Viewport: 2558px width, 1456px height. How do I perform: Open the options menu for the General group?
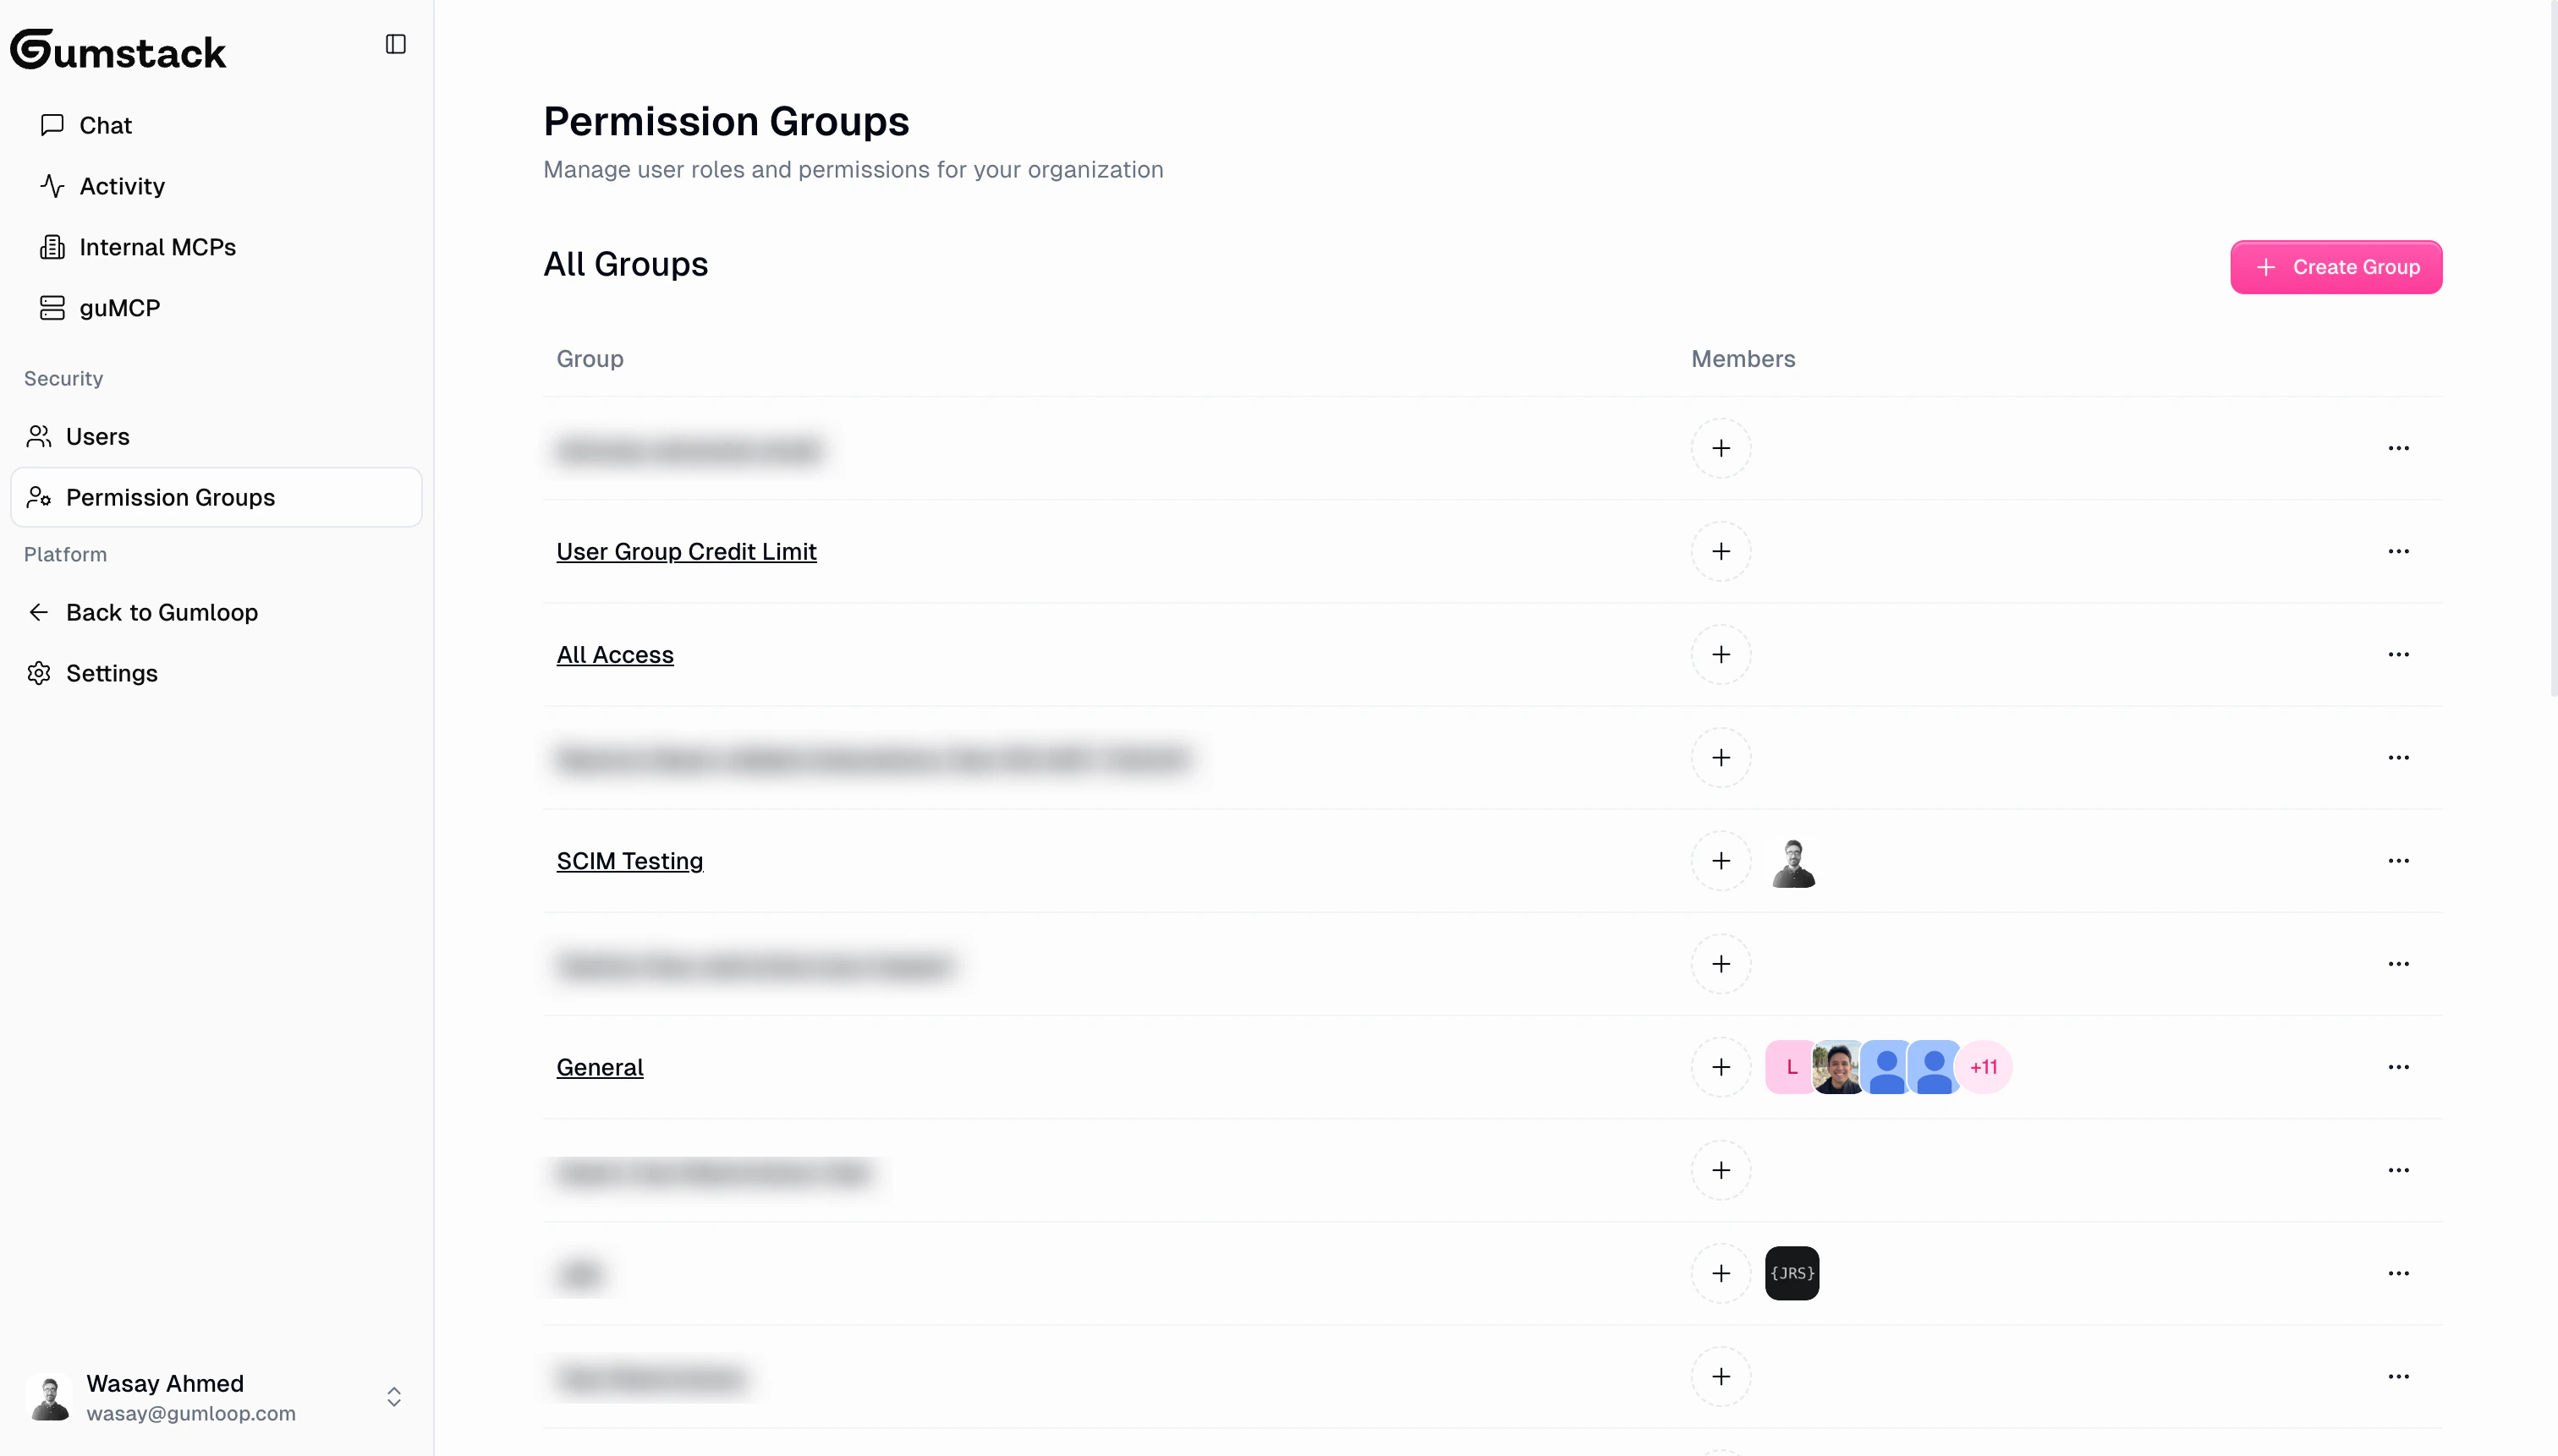coord(2401,1067)
